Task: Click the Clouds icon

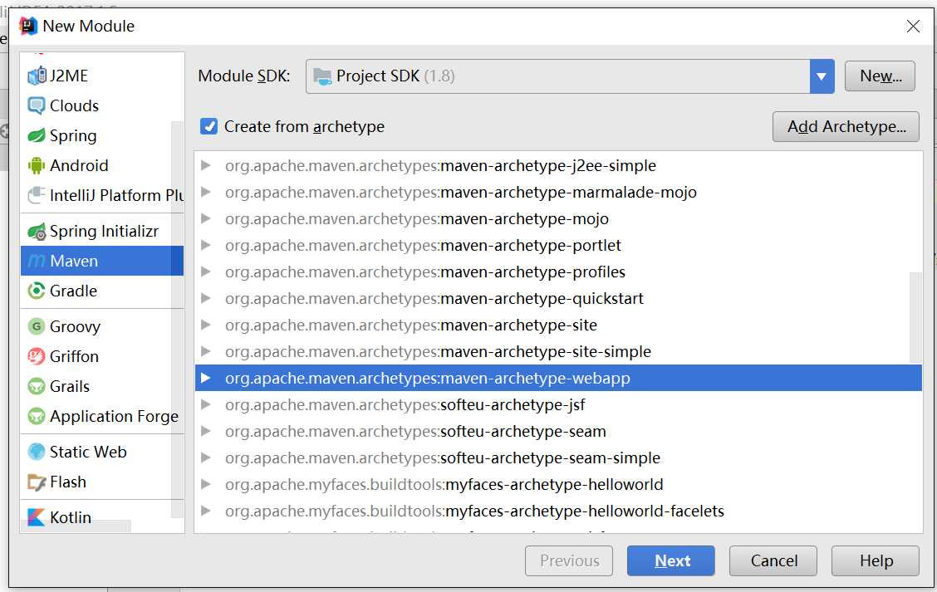Action: point(37,105)
